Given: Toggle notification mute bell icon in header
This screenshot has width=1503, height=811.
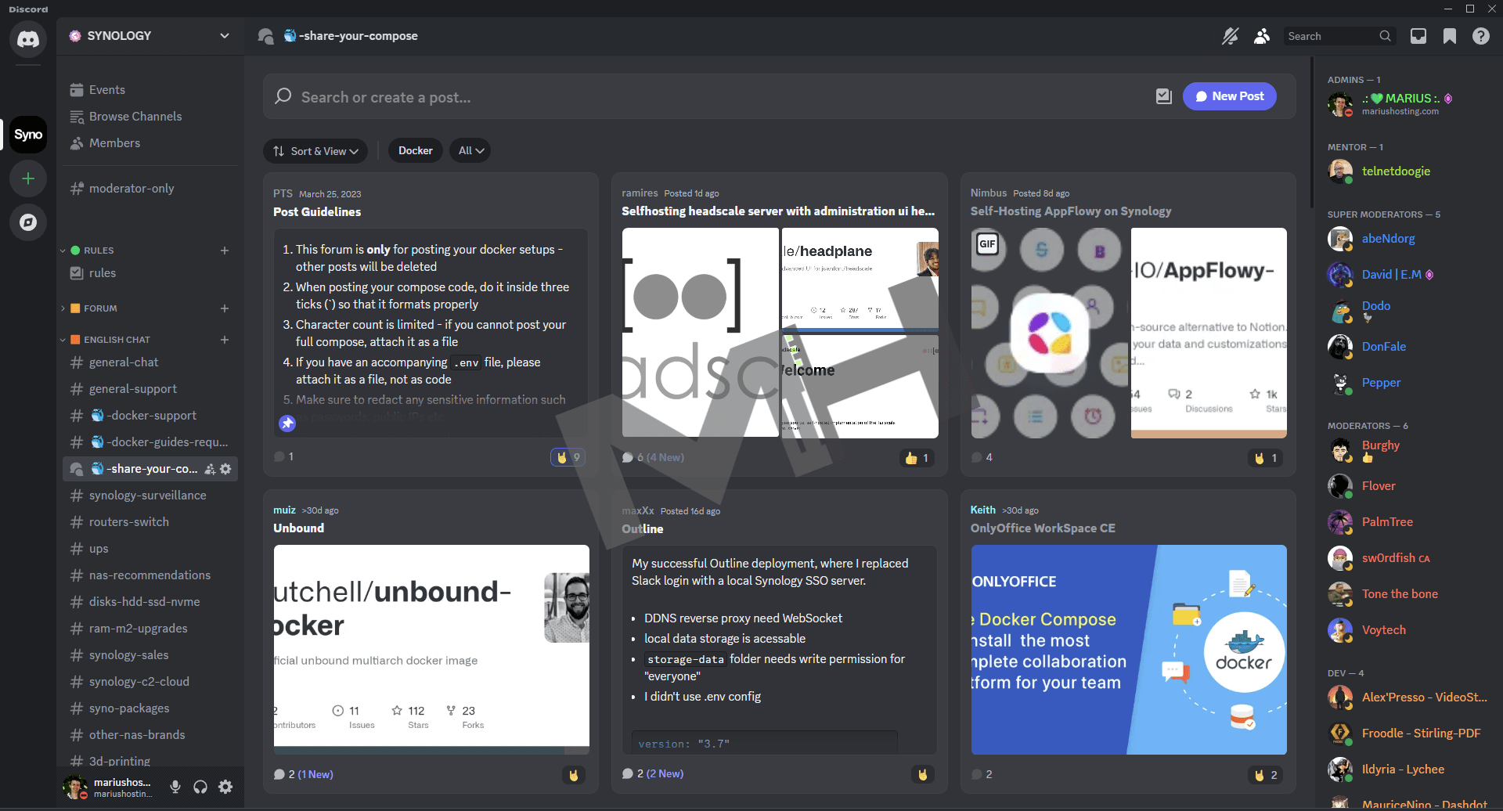Looking at the screenshot, I should click(x=1231, y=36).
